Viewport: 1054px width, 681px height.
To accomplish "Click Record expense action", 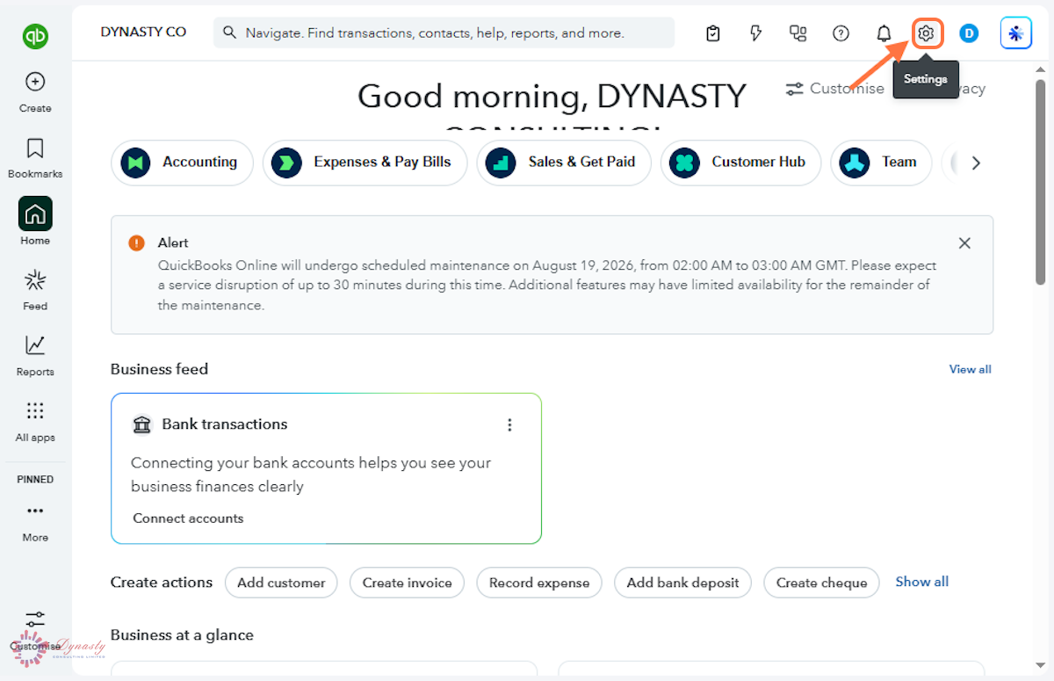I will click(x=539, y=583).
